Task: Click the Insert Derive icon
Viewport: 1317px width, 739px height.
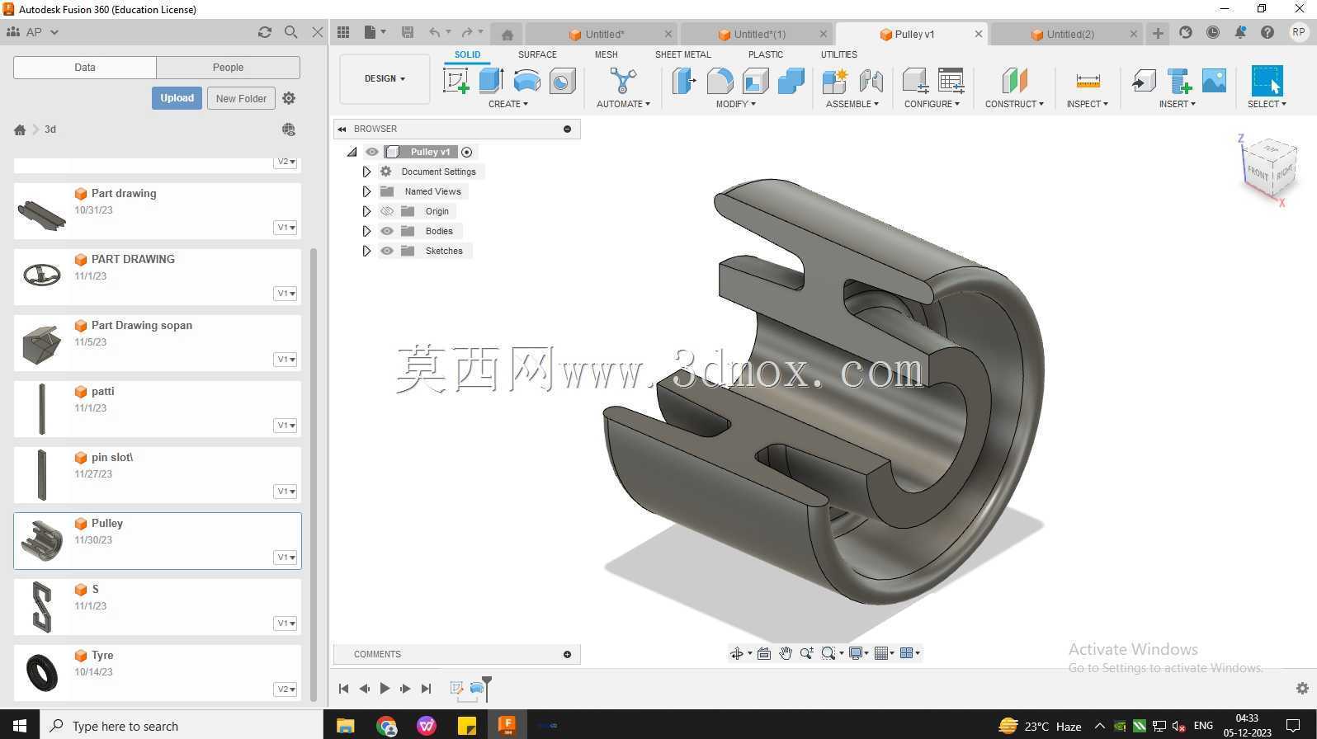Action: click(x=1143, y=81)
